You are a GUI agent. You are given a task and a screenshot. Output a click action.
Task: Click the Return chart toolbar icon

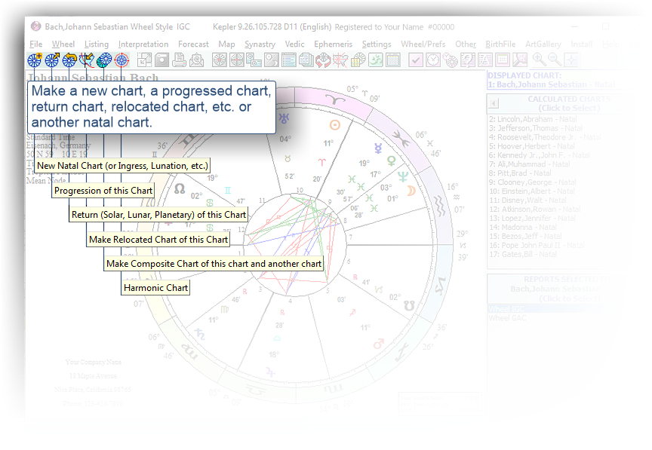pos(69,60)
